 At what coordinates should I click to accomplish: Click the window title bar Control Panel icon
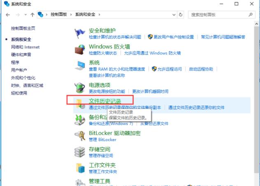point(7,4)
